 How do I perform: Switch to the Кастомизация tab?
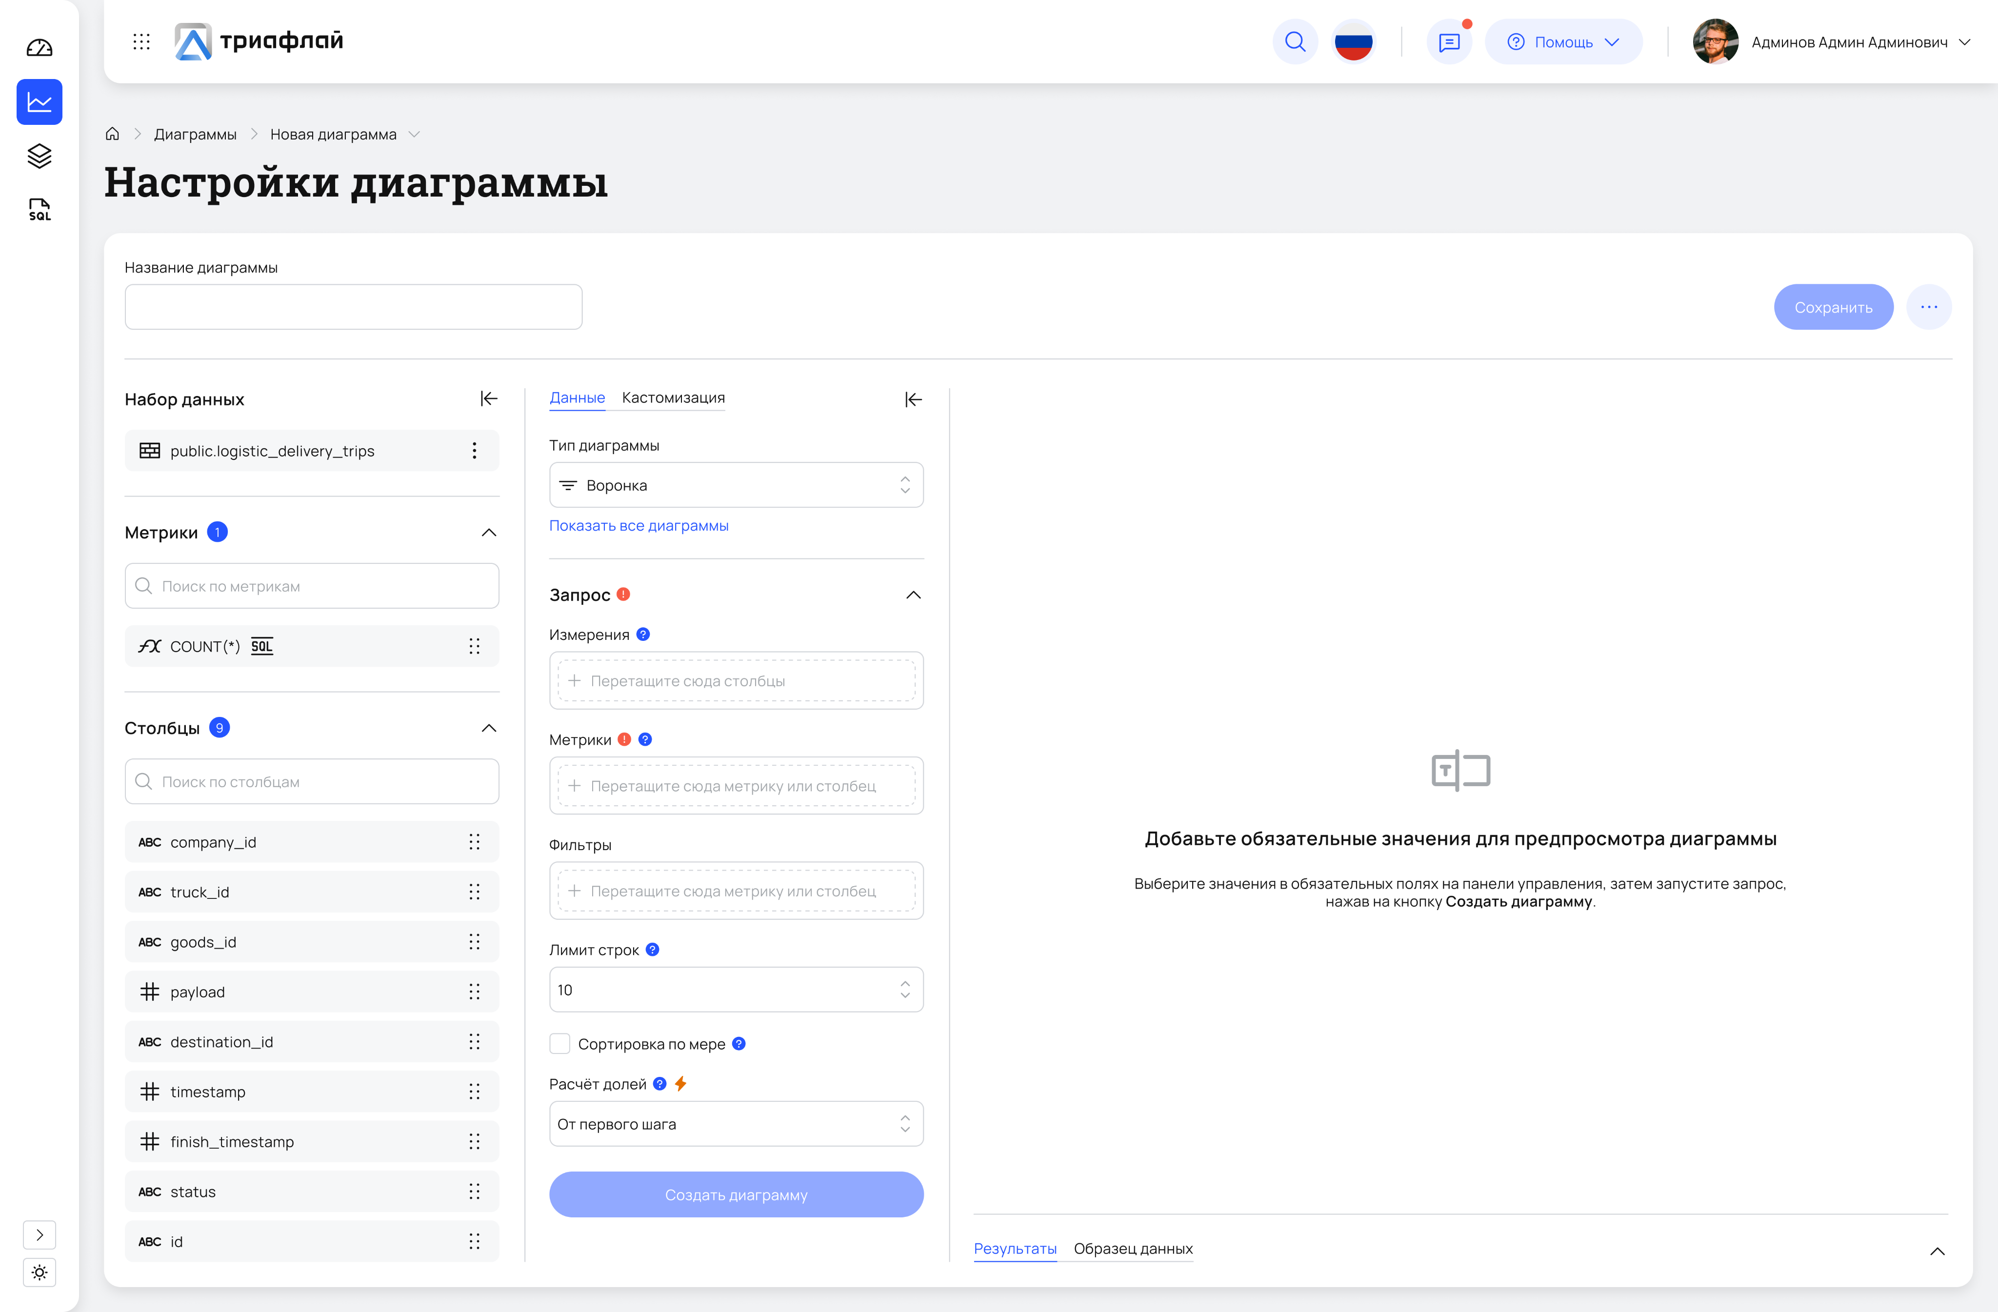[x=673, y=398]
